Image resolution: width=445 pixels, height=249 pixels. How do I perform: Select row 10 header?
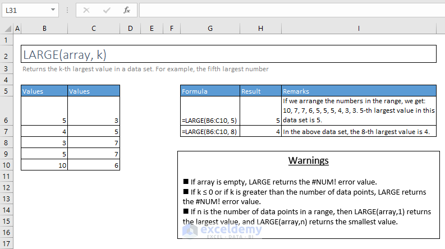tap(6, 165)
